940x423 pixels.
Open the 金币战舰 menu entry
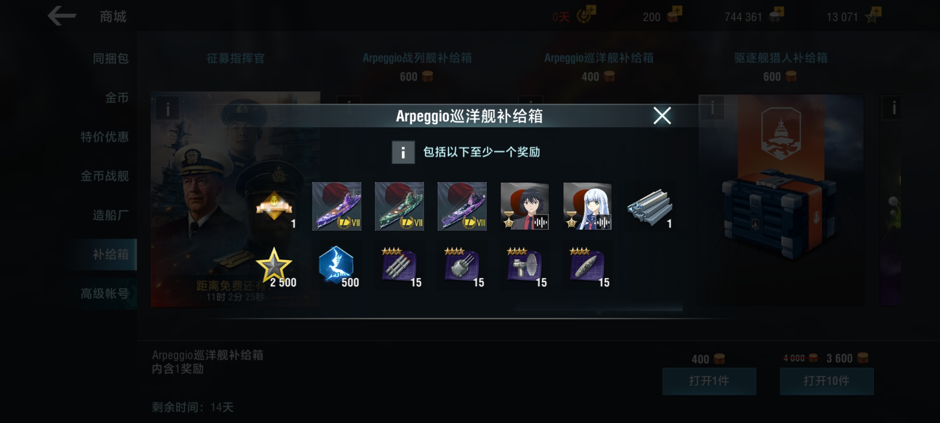[105, 176]
